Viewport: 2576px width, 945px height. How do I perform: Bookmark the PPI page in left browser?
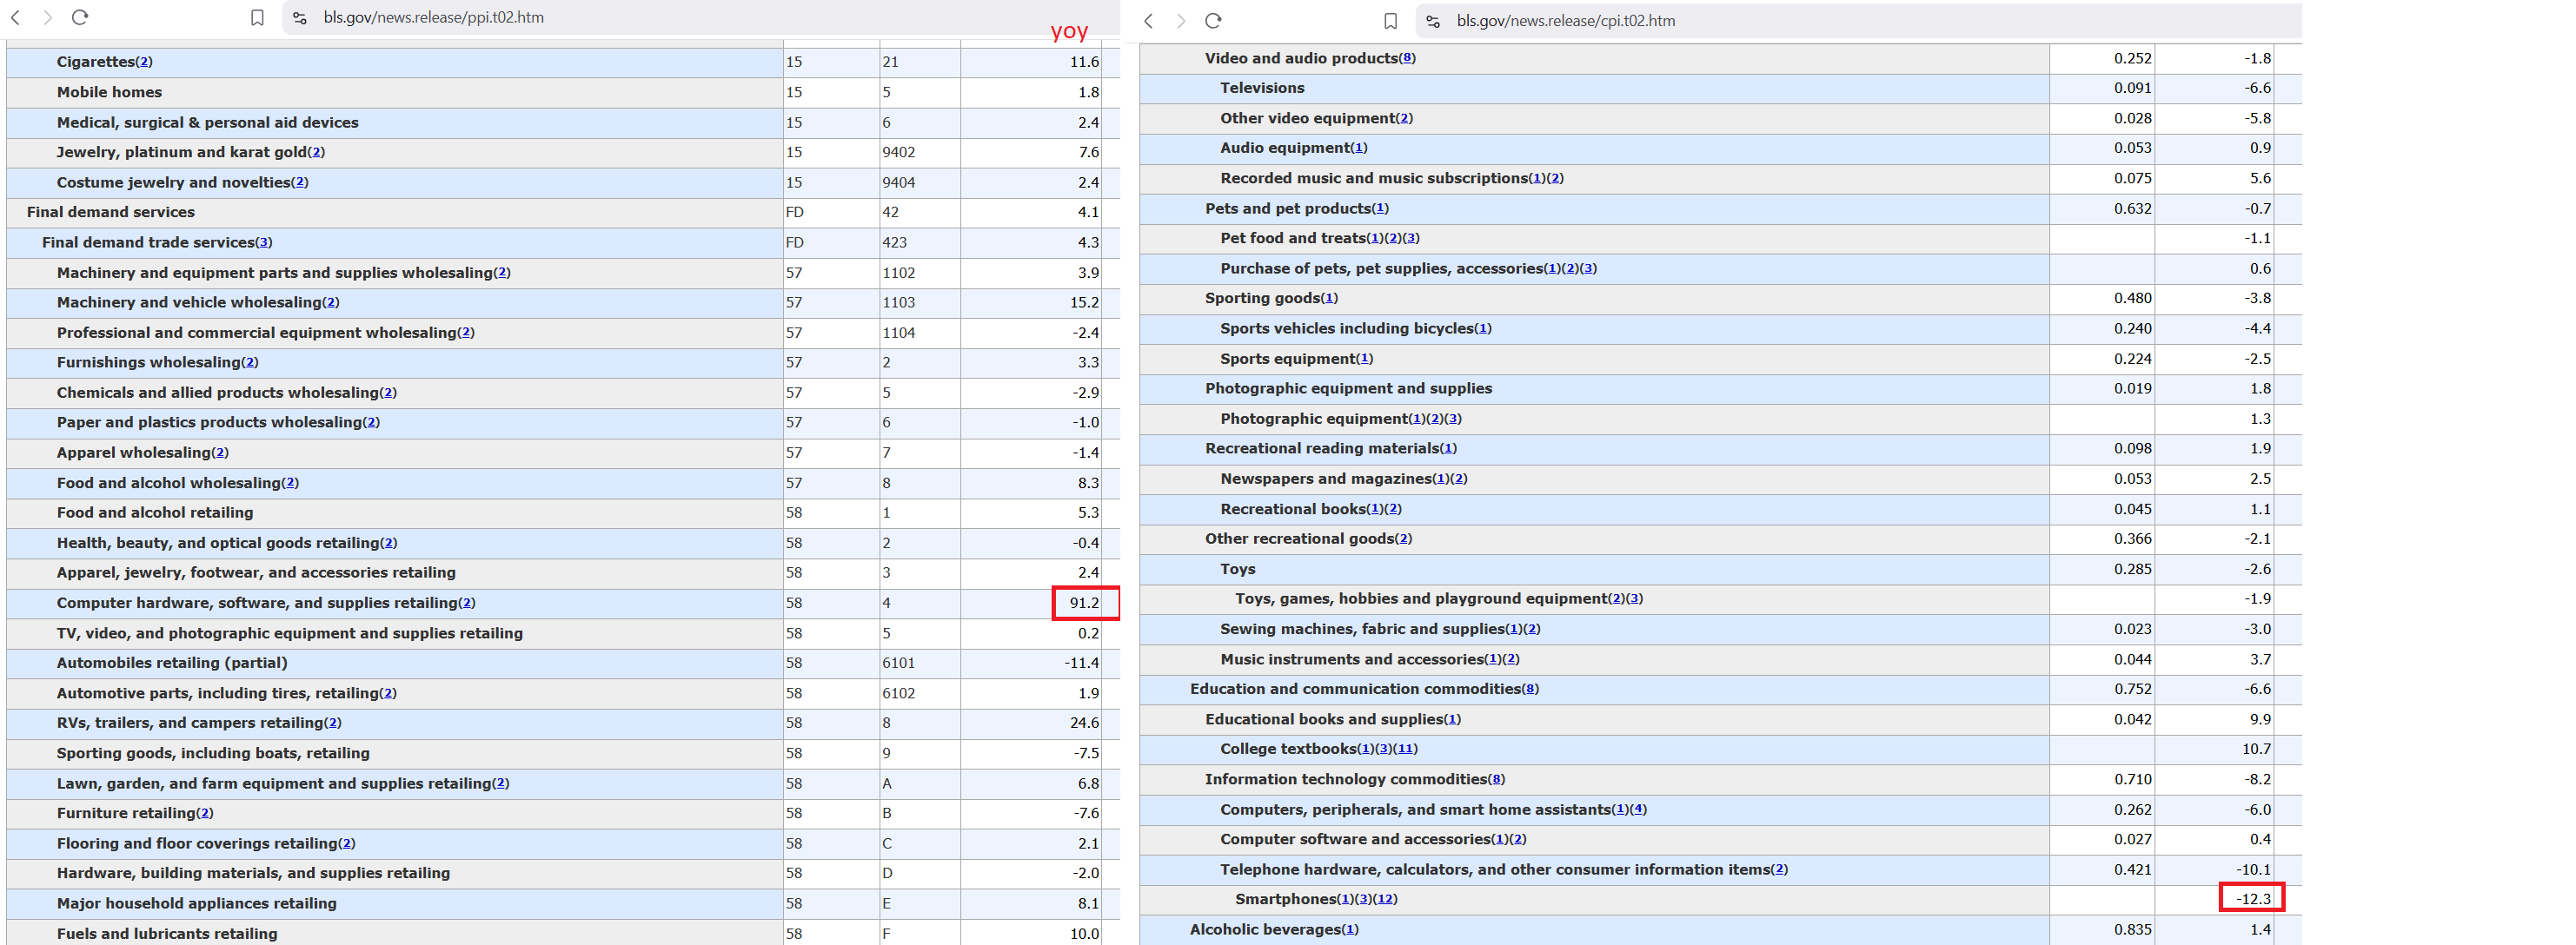pyautogui.click(x=257, y=17)
